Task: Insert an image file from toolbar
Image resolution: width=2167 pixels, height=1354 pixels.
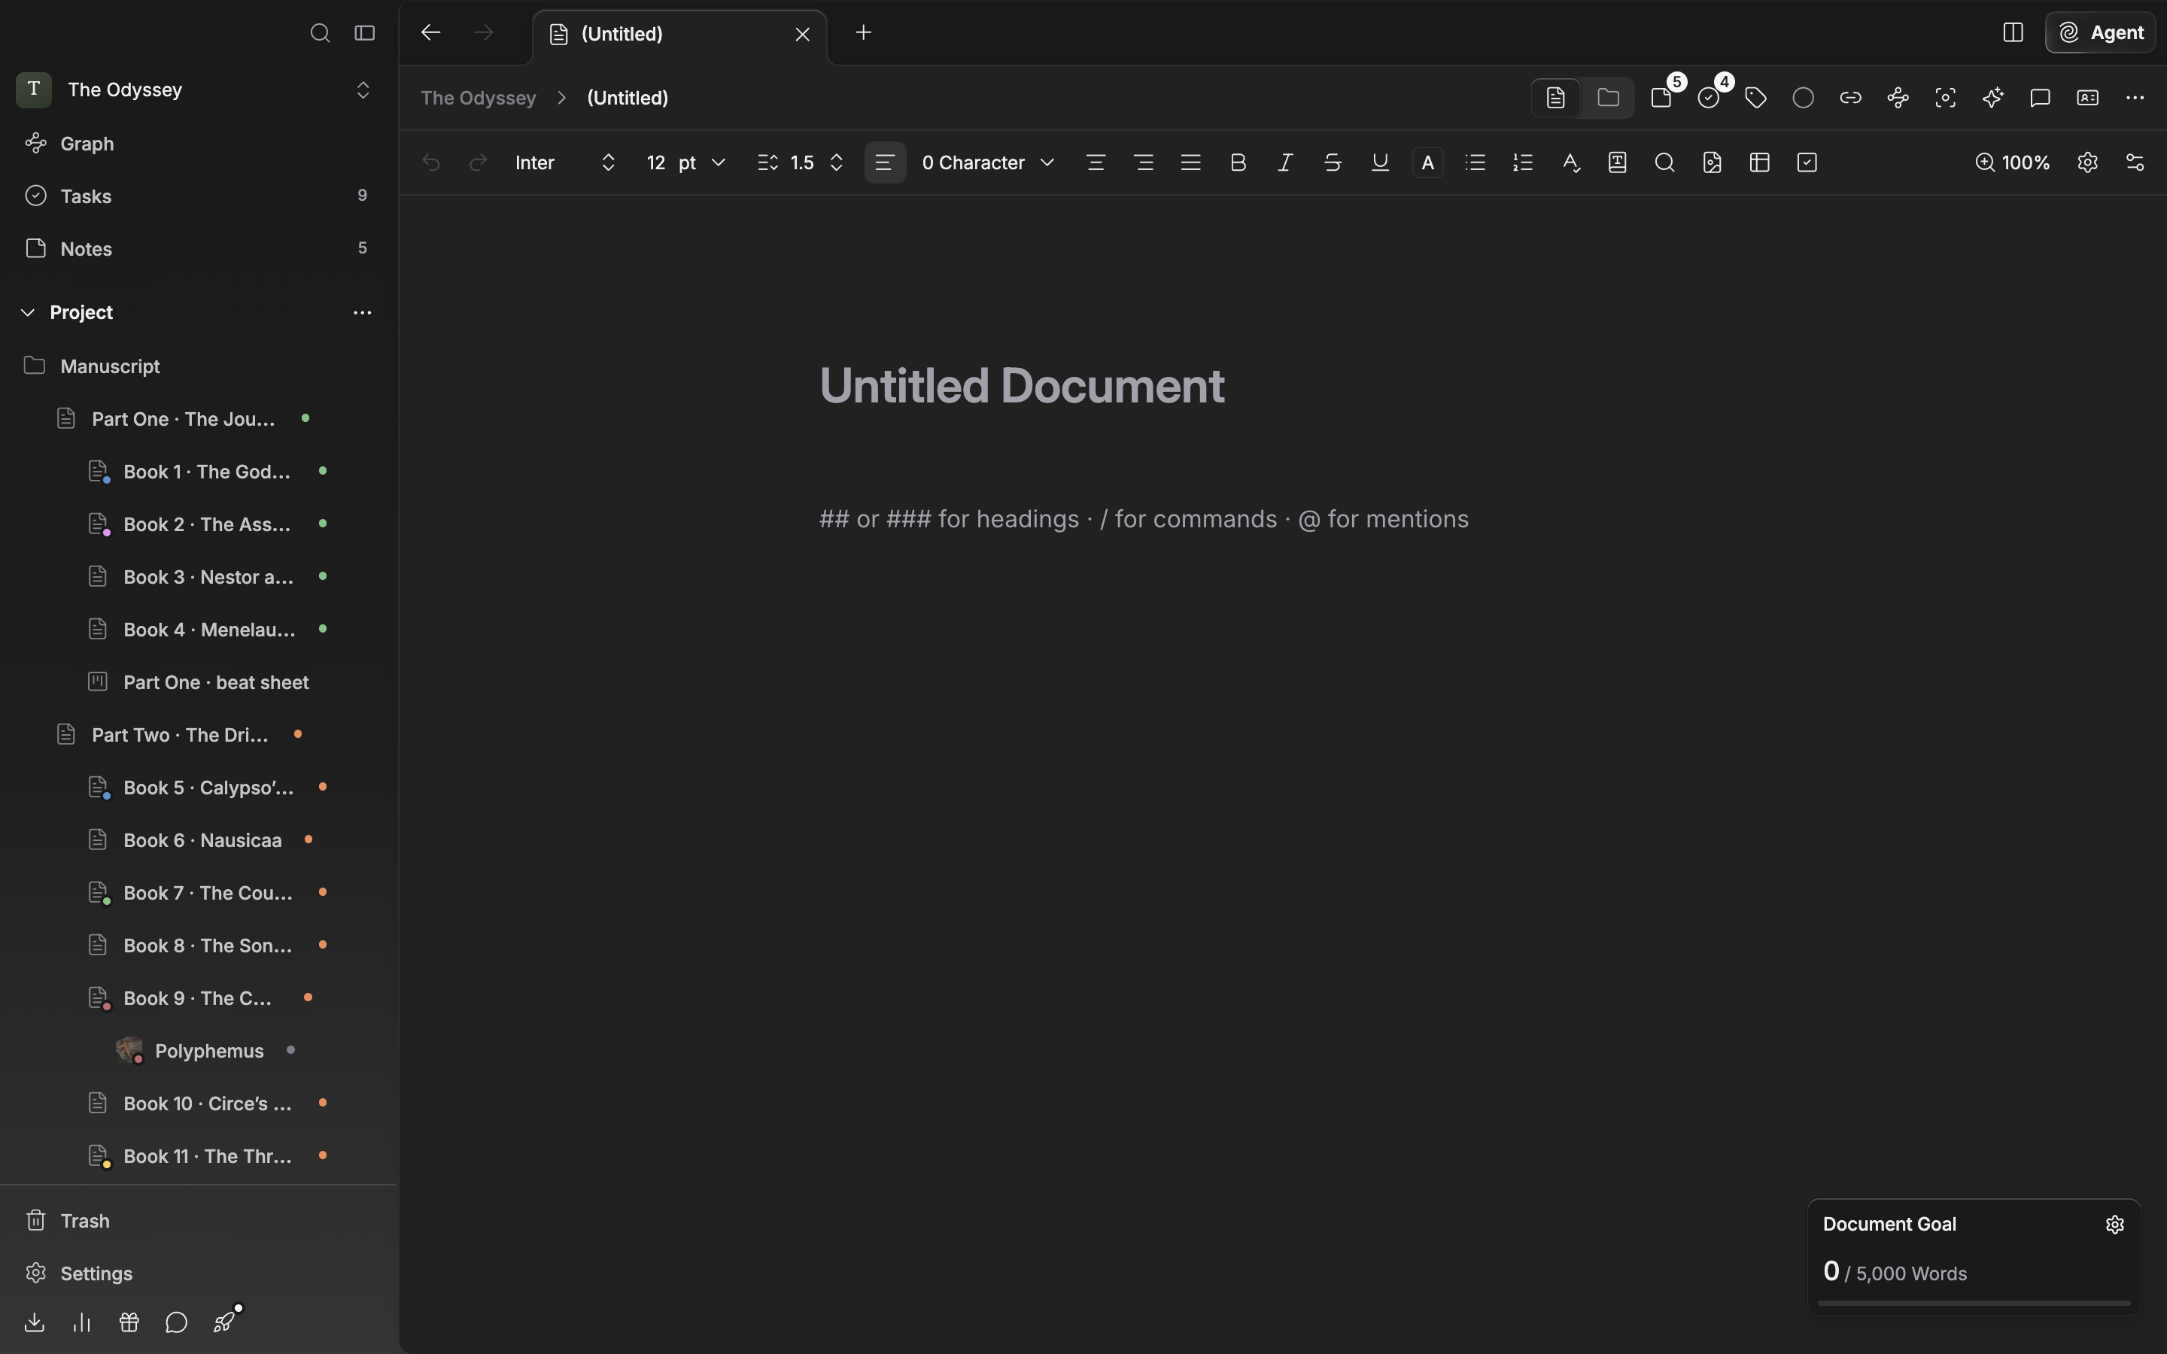Action: pyautogui.click(x=1713, y=163)
